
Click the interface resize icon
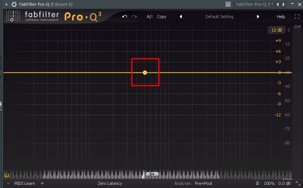(x=298, y=183)
